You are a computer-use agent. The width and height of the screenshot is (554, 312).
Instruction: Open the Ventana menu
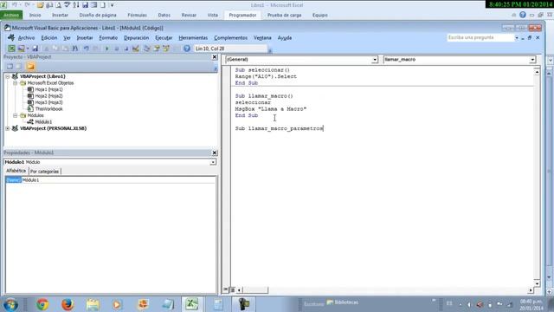[262, 38]
